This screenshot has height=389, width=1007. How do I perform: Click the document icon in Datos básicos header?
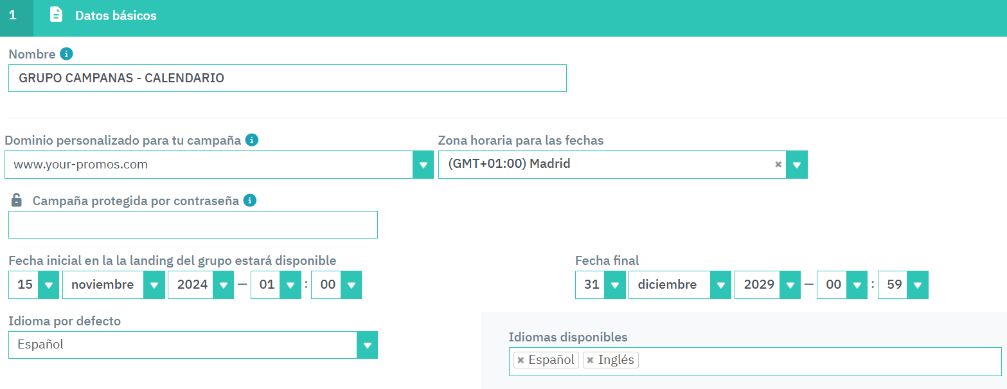pos(57,15)
